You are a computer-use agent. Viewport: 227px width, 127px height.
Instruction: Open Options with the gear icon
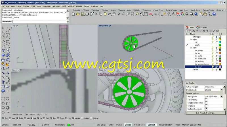click(205, 14)
